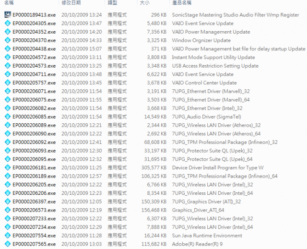307x249 pixels.
Task: Click 'Device Driver Install Program for Type W'
Action: click(218, 167)
